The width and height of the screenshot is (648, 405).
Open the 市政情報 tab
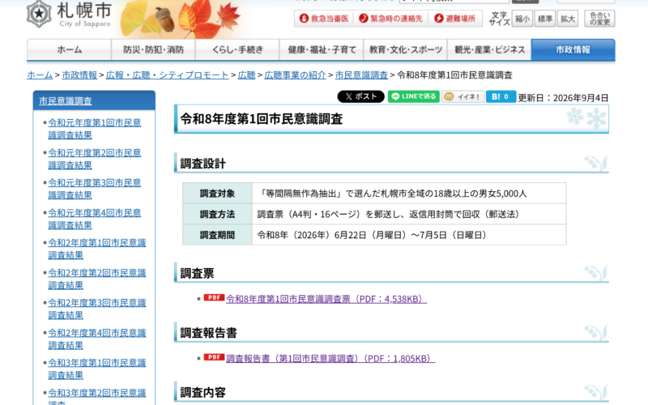pyautogui.click(x=573, y=49)
